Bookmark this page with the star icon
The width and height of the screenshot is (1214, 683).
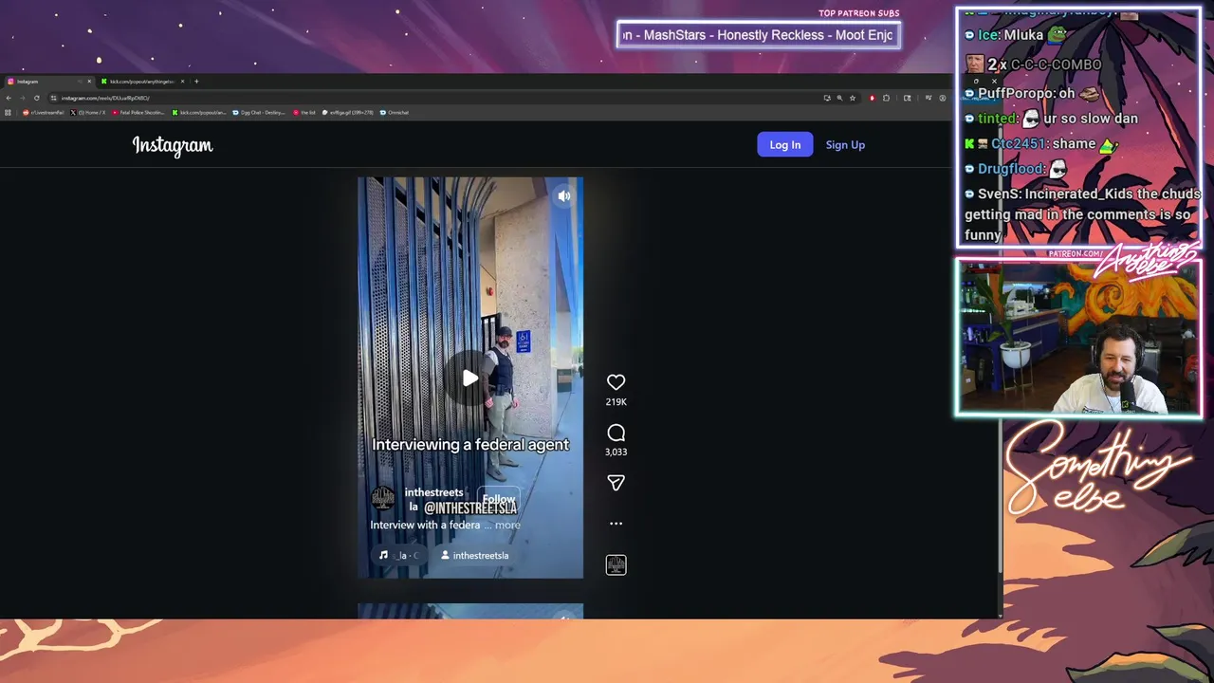(853, 98)
